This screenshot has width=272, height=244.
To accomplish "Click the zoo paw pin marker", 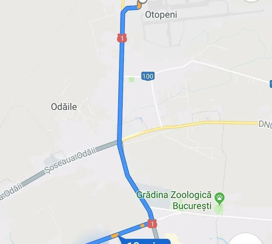I will (219, 198).
